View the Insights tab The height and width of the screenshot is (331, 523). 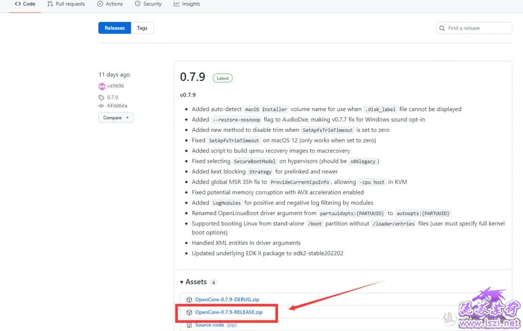pyautogui.click(x=187, y=4)
